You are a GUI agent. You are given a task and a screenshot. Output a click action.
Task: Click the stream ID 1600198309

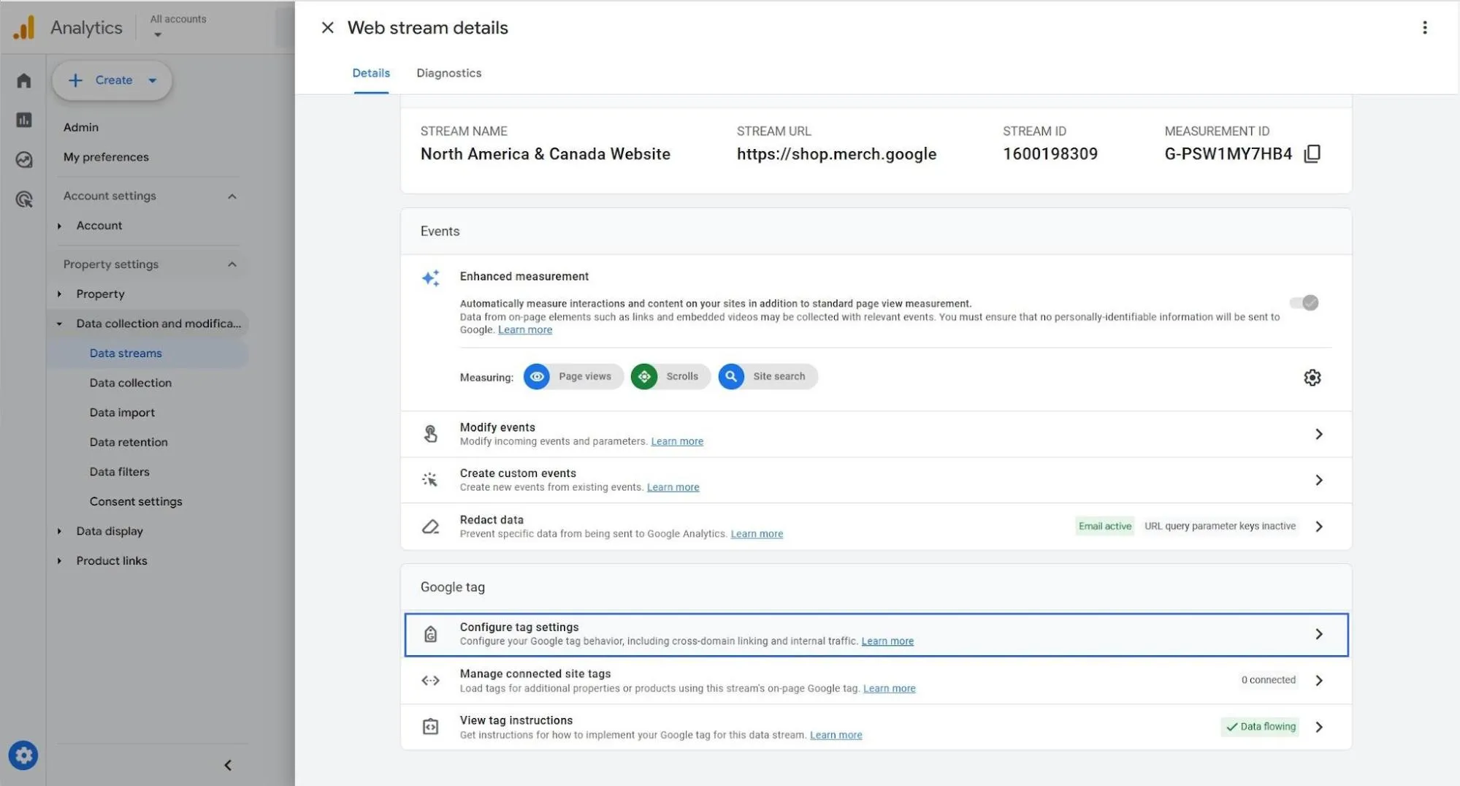pyautogui.click(x=1050, y=154)
